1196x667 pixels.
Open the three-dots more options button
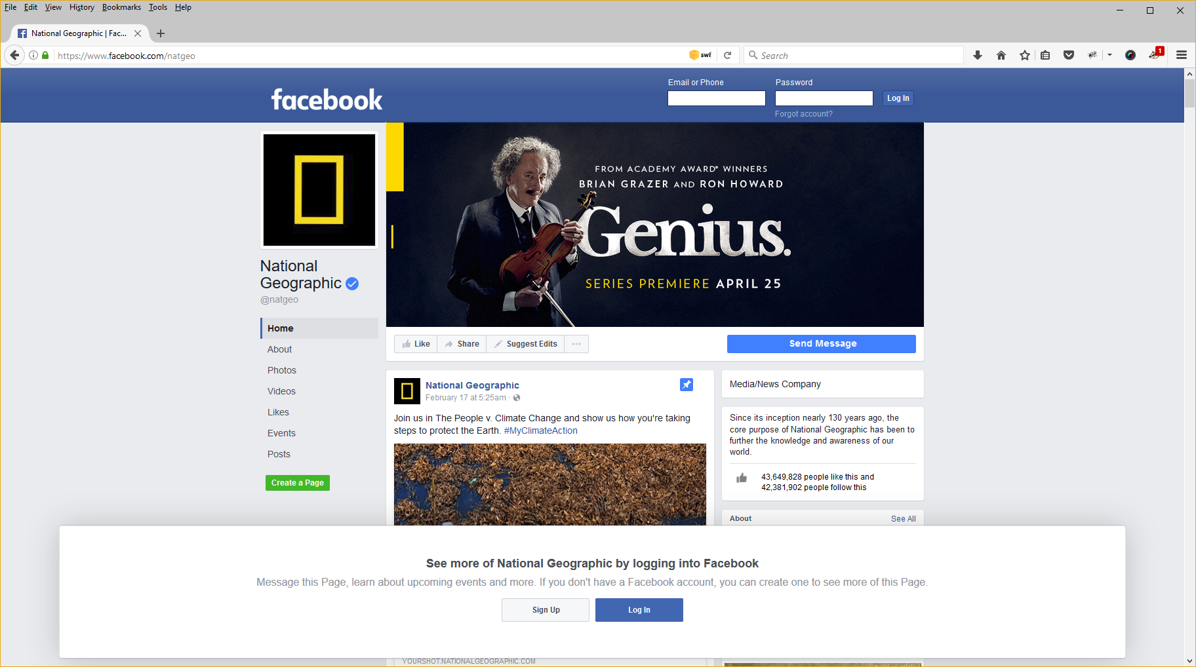tap(576, 344)
